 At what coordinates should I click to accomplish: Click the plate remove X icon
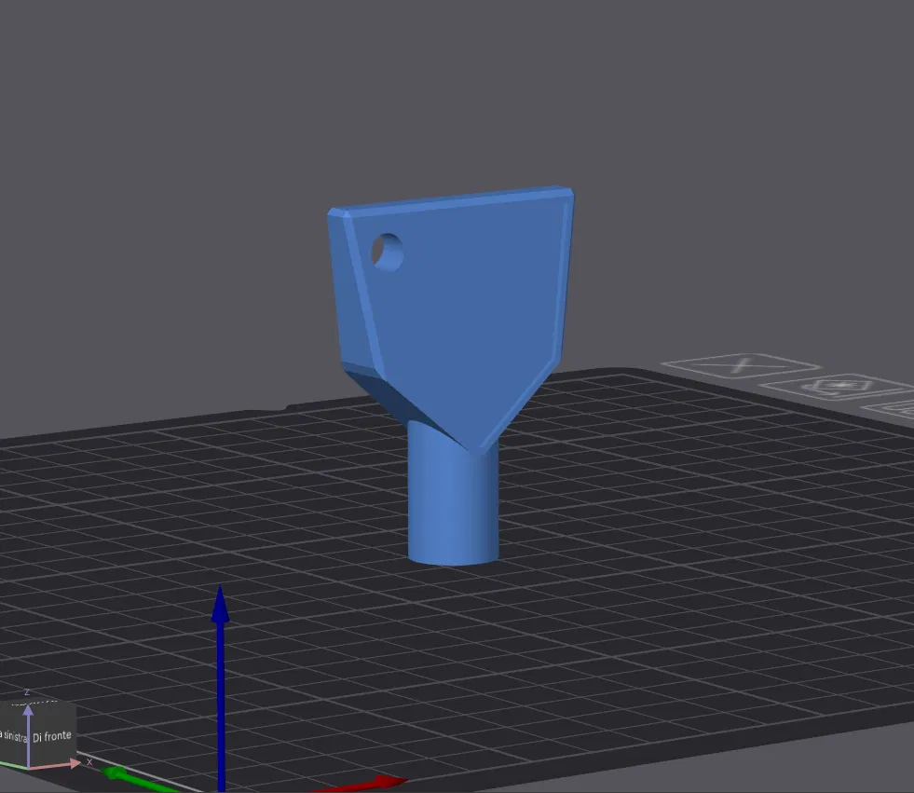pyautogui.click(x=742, y=365)
